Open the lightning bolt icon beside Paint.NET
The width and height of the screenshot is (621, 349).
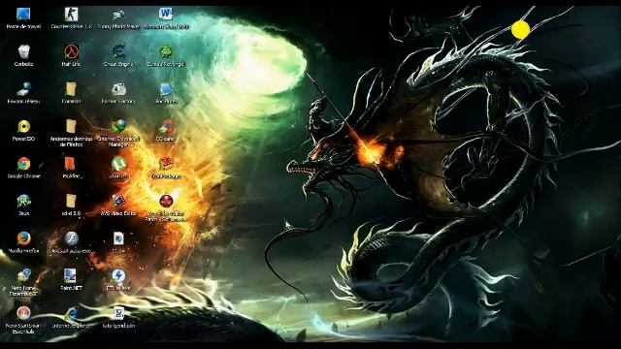[x=118, y=275]
